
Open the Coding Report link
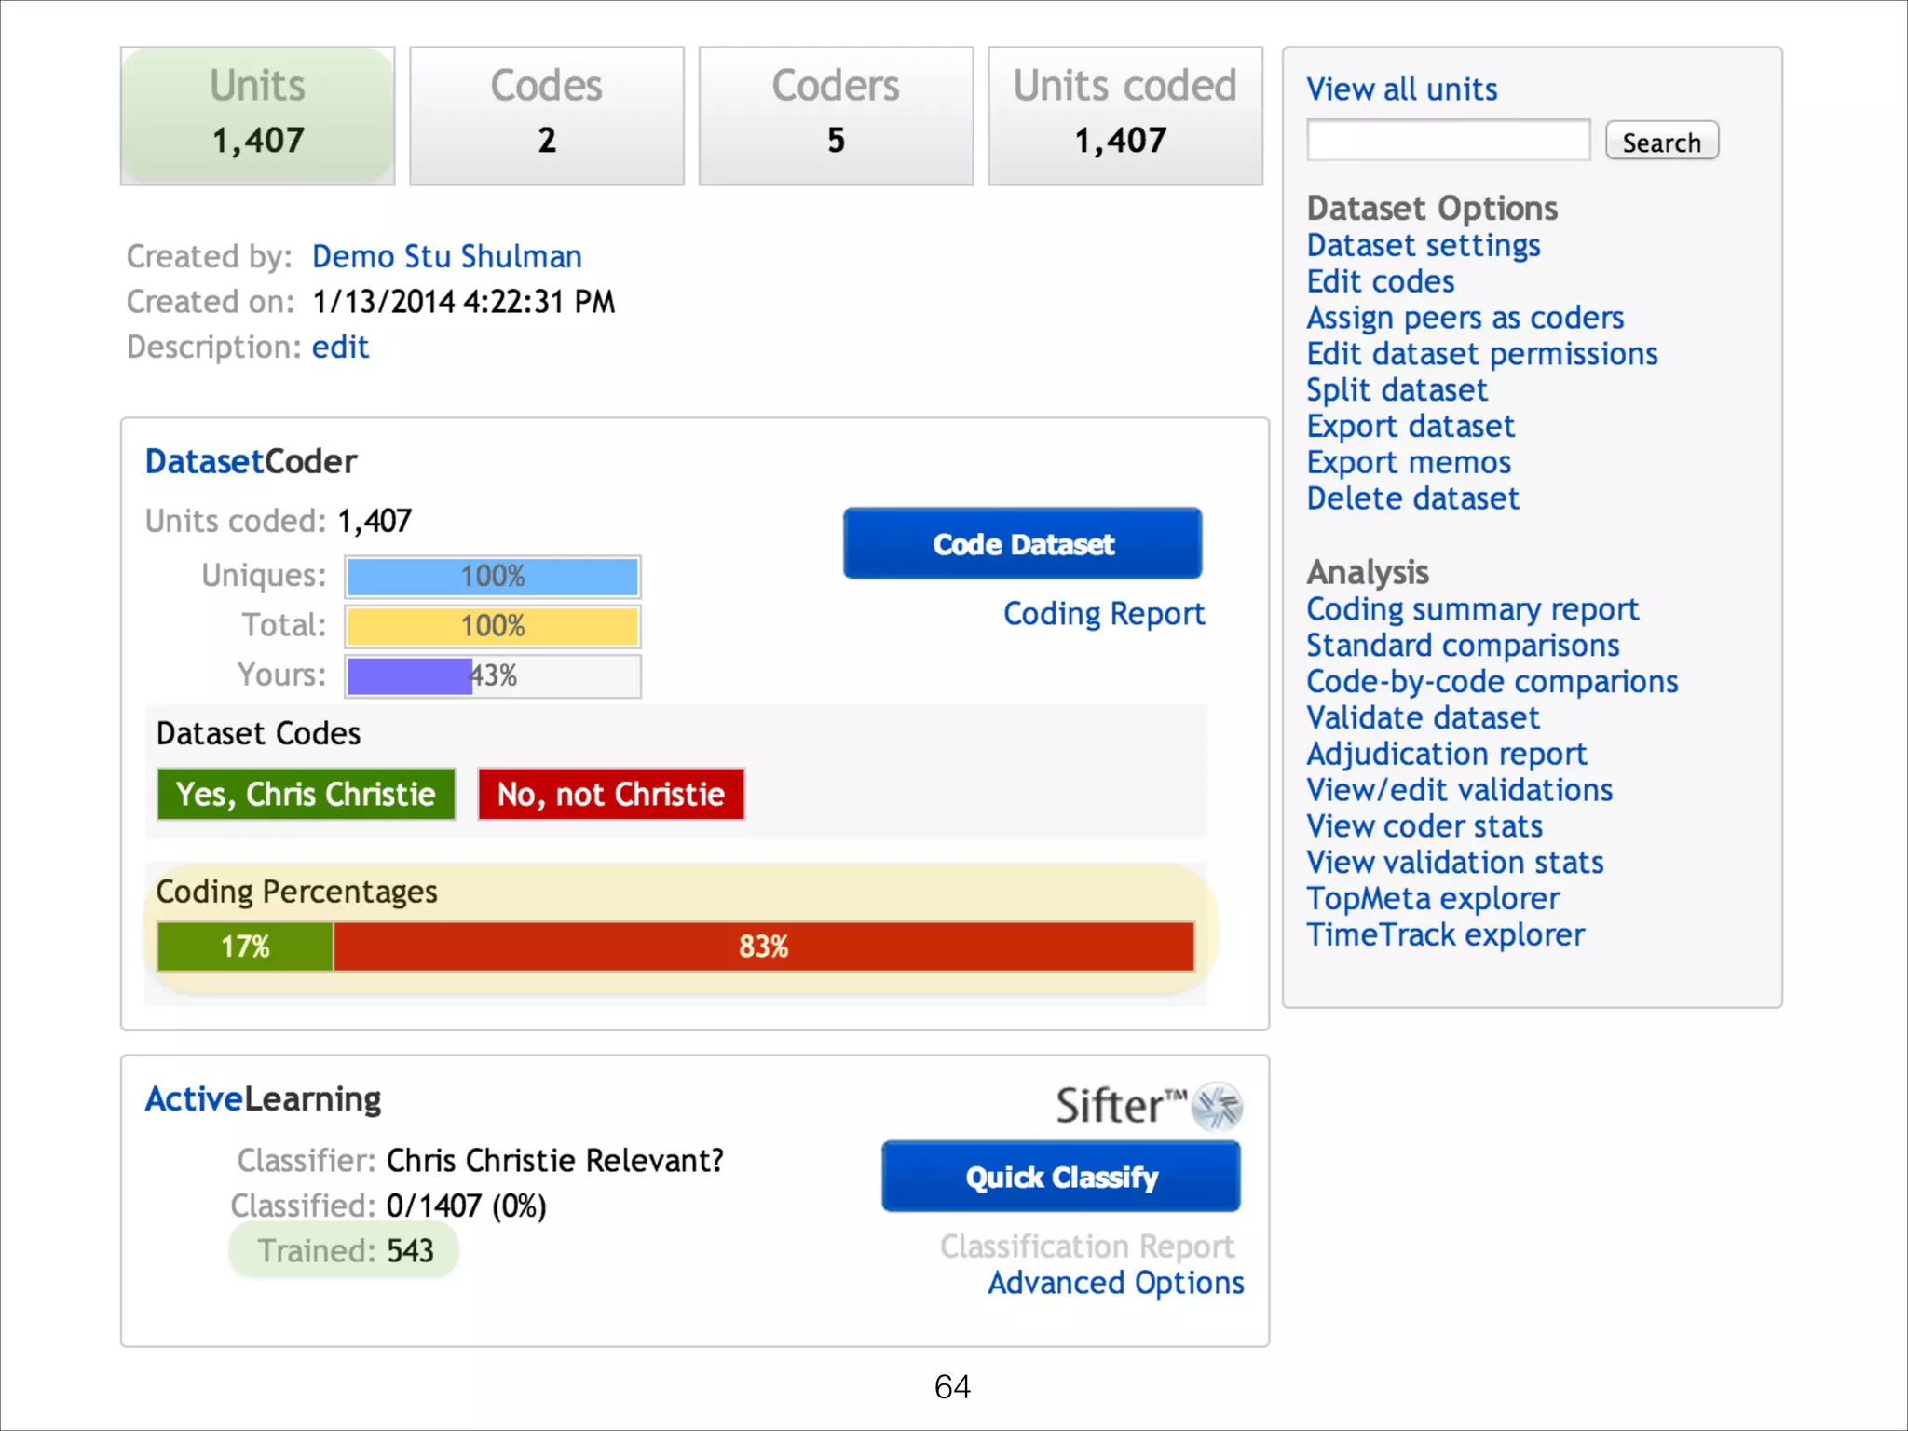[x=1103, y=614]
